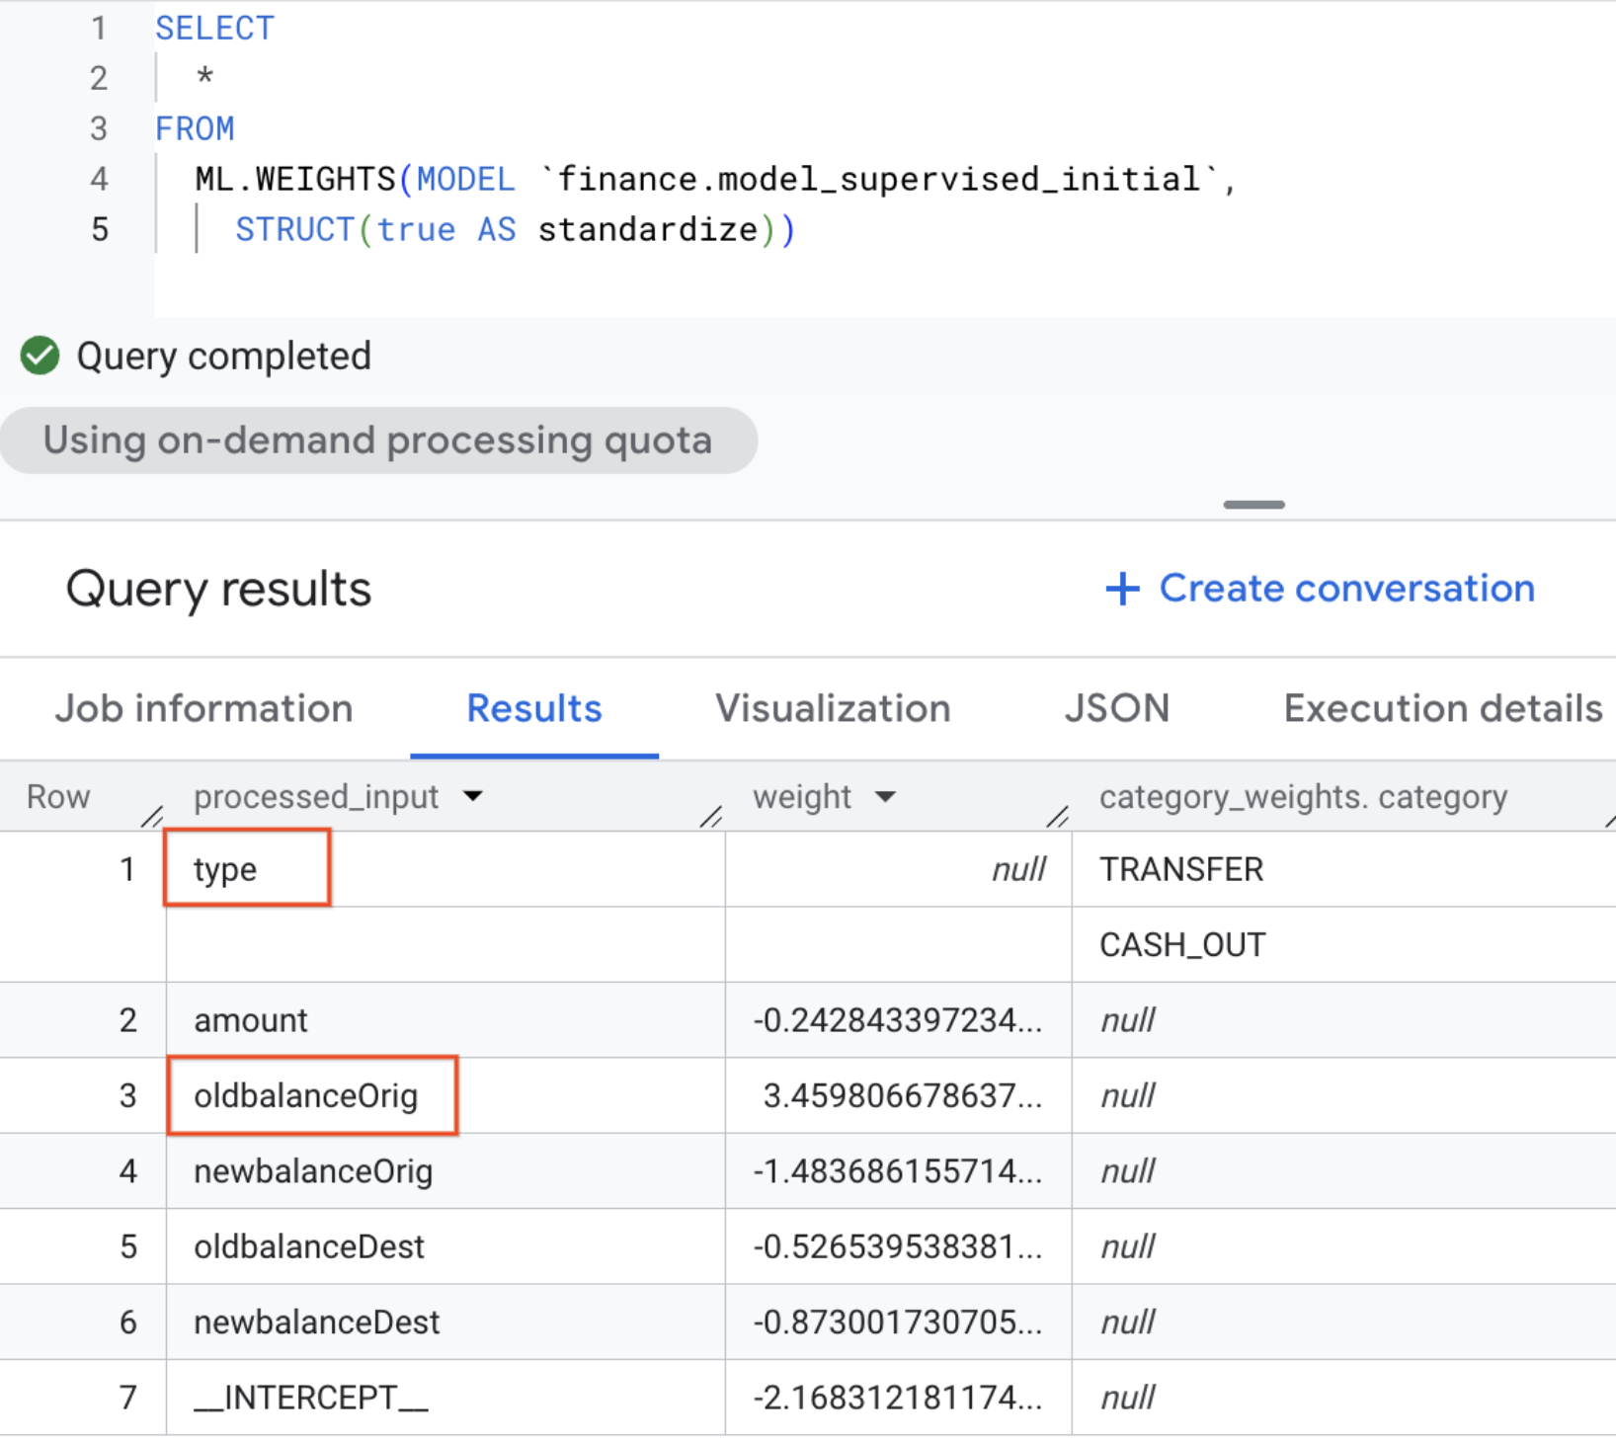Screen dimensions: 1616x1442
Task: Switch to the JSON tab
Action: point(1116,708)
